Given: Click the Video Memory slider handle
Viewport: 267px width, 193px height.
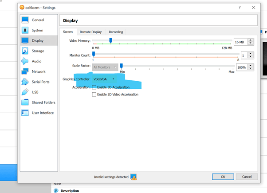Looking at the screenshot, I should [x=110, y=41].
